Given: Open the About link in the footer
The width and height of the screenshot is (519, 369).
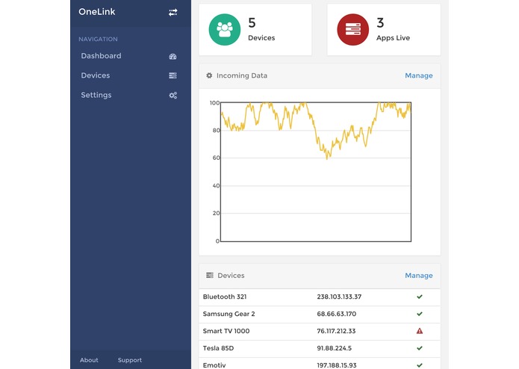Looking at the screenshot, I should tap(89, 360).
